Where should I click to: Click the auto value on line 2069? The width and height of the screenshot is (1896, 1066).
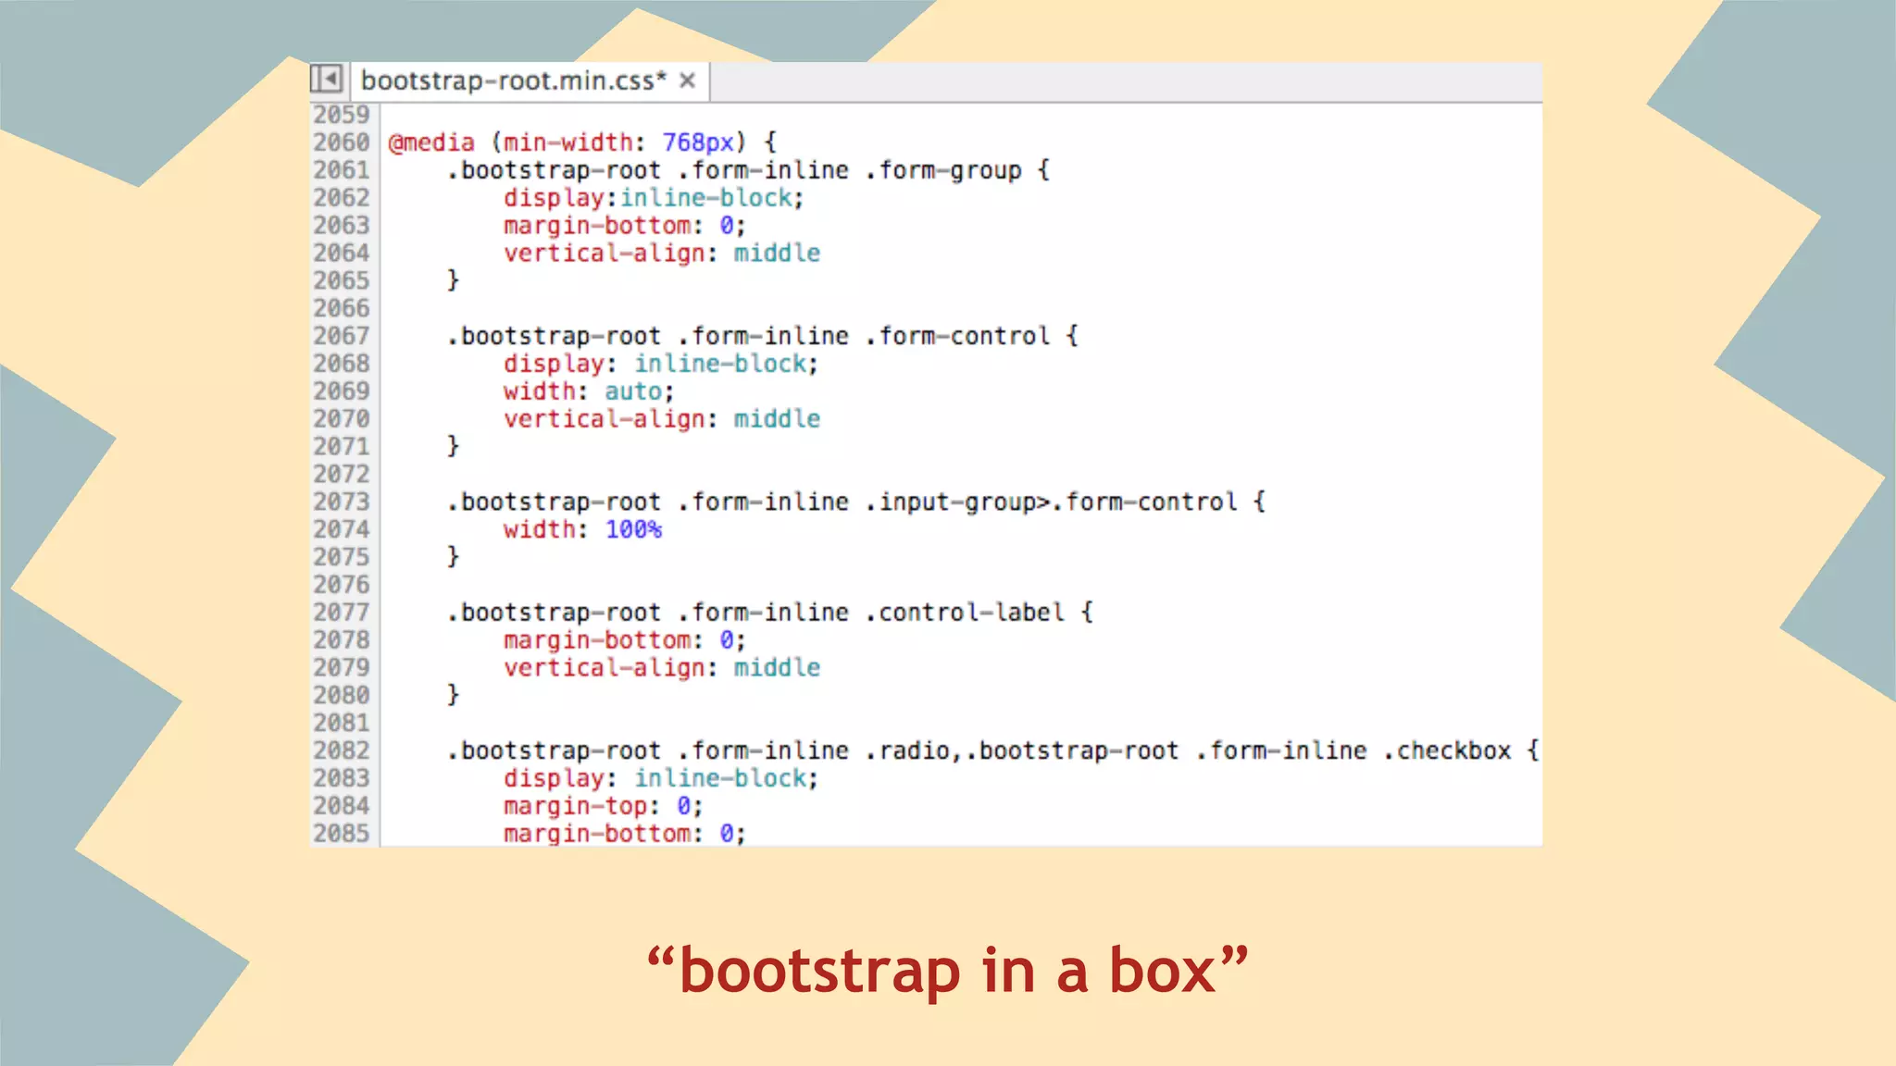click(633, 392)
